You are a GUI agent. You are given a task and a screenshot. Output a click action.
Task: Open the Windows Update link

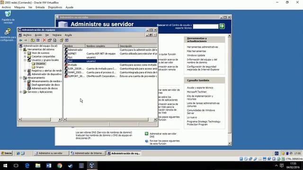click(x=196, y=55)
